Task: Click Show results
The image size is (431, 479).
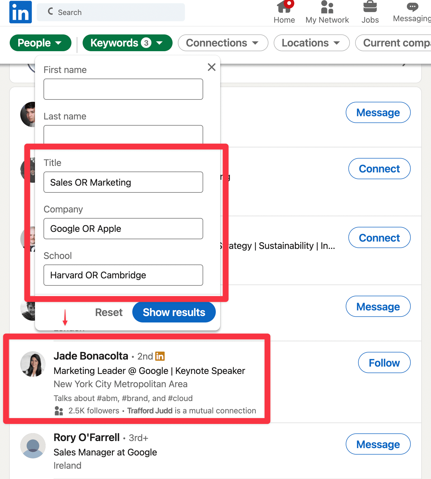Action: point(173,312)
